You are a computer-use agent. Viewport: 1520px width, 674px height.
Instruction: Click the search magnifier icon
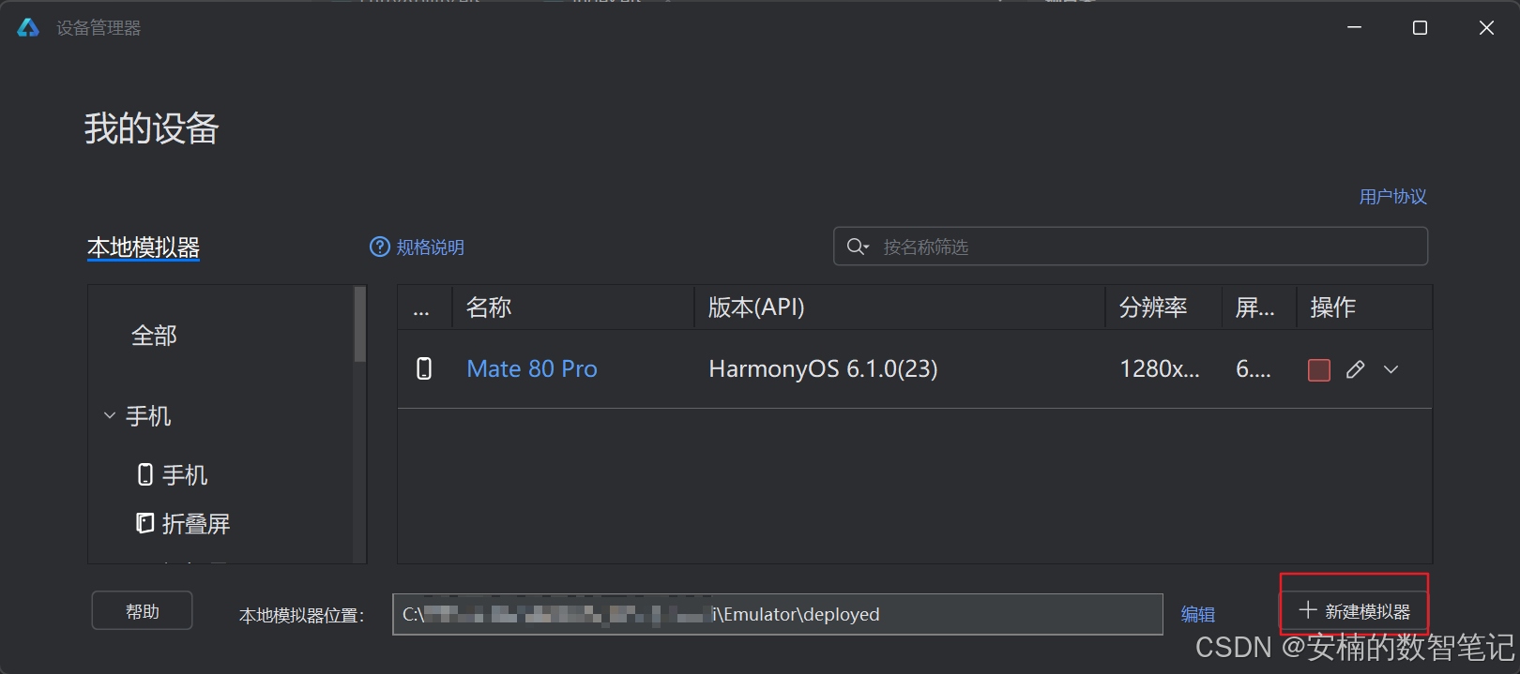point(857,247)
